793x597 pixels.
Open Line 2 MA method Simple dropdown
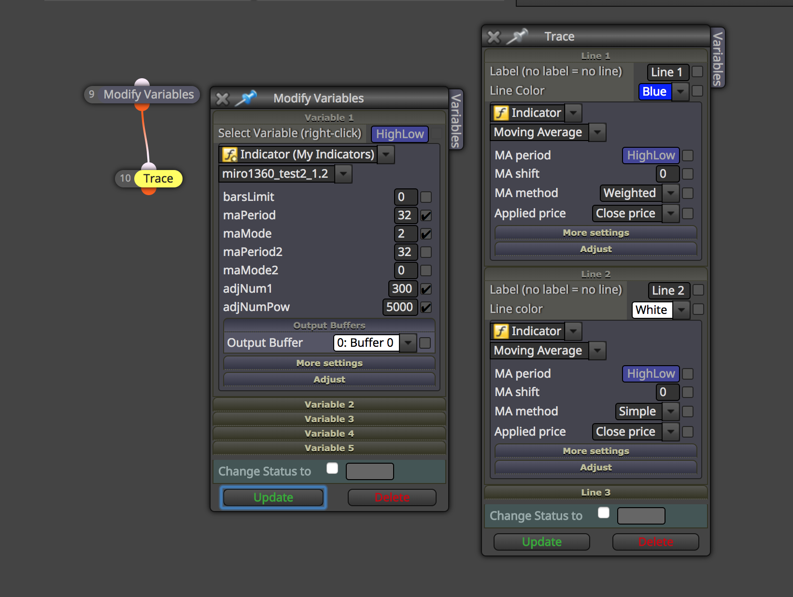[671, 412]
